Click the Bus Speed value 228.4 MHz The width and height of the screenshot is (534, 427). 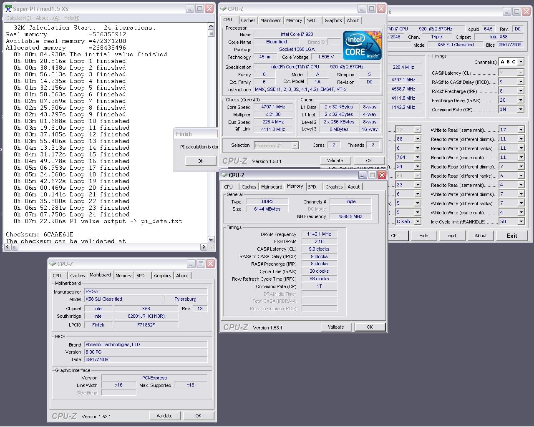[x=273, y=122]
